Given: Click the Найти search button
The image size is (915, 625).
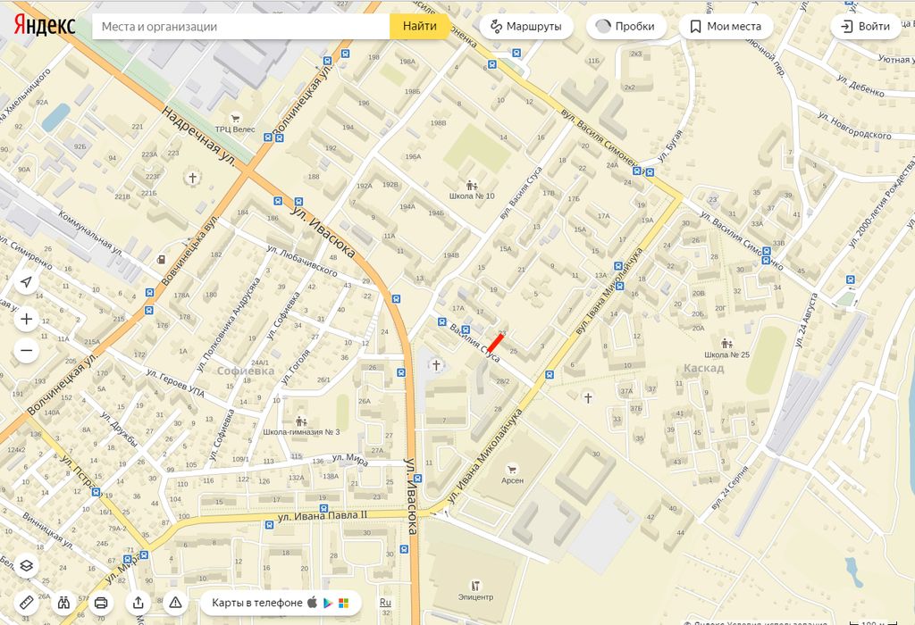Looking at the screenshot, I should coord(420,26).
